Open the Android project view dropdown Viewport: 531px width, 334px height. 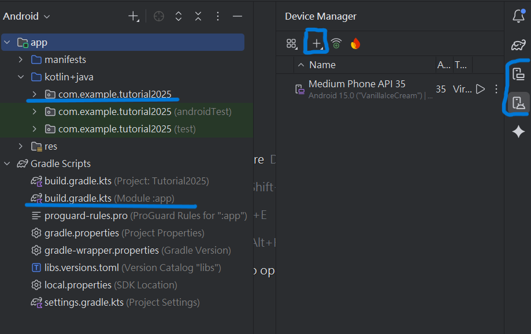(x=27, y=17)
